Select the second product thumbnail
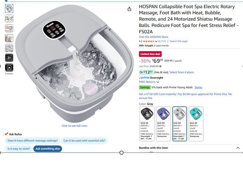 pyautogui.click(x=9, y=18)
